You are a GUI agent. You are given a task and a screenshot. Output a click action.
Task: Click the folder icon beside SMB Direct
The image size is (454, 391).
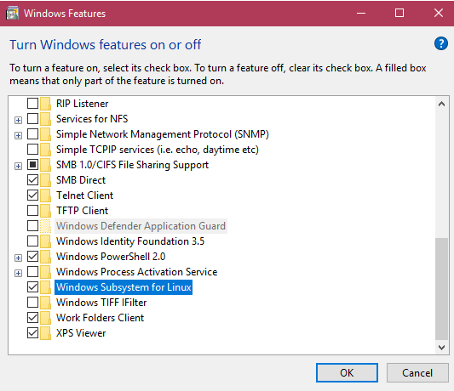45,180
